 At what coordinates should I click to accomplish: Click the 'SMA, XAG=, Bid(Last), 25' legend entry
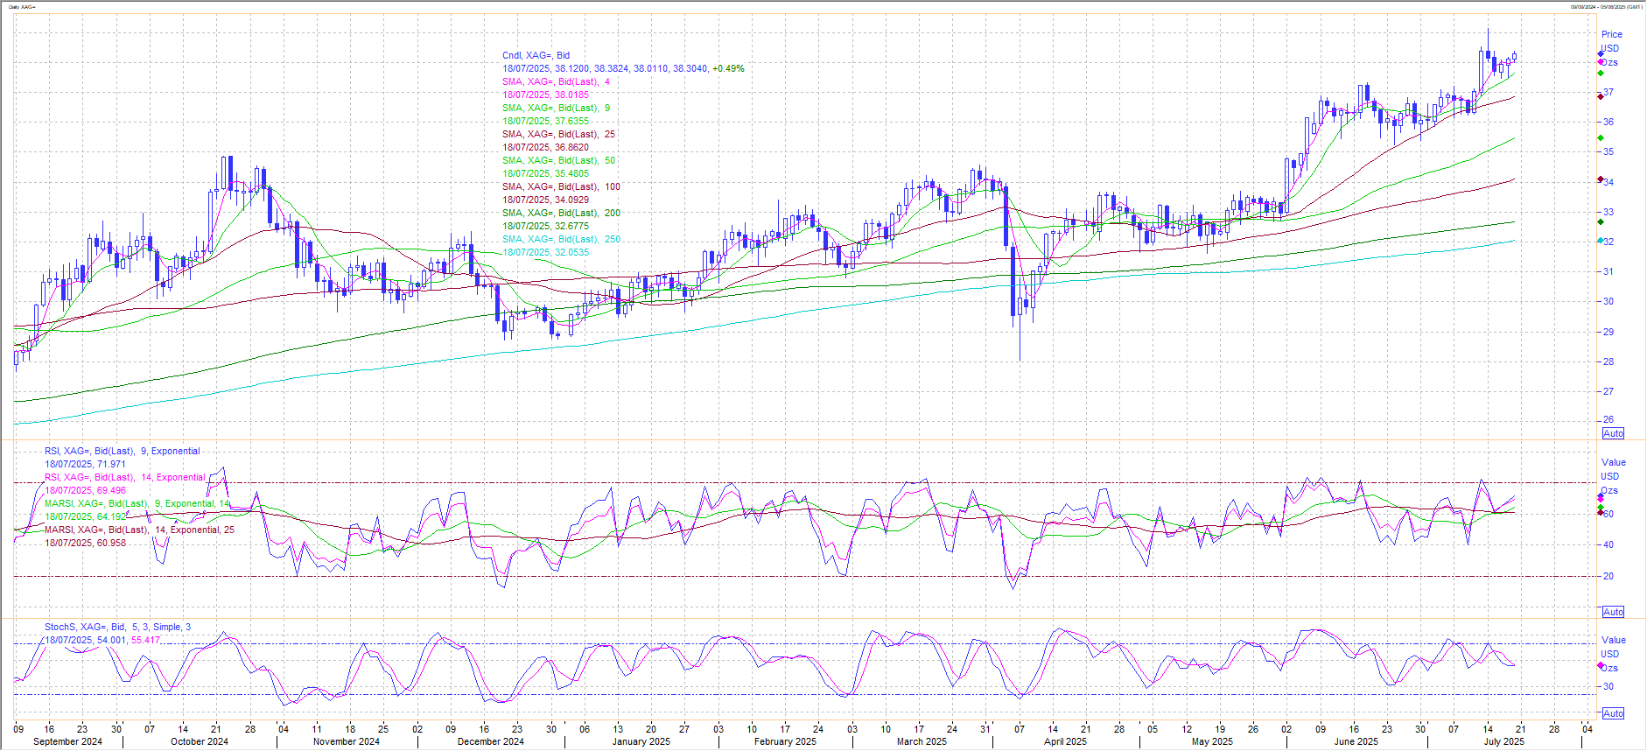pos(558,134)
